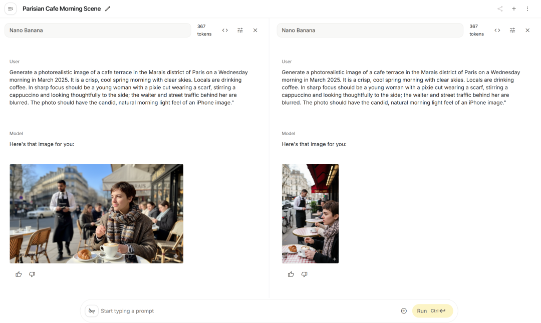This screenshot has width=541, height=323.
Task: Click the right panel Model label
Action: coord(289,133)
